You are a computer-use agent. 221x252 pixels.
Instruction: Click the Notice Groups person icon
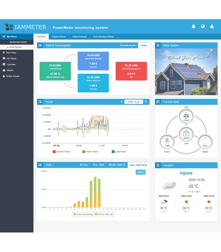[x=4, y=76]
